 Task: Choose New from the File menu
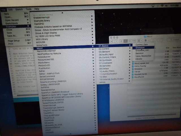(16, 14)
